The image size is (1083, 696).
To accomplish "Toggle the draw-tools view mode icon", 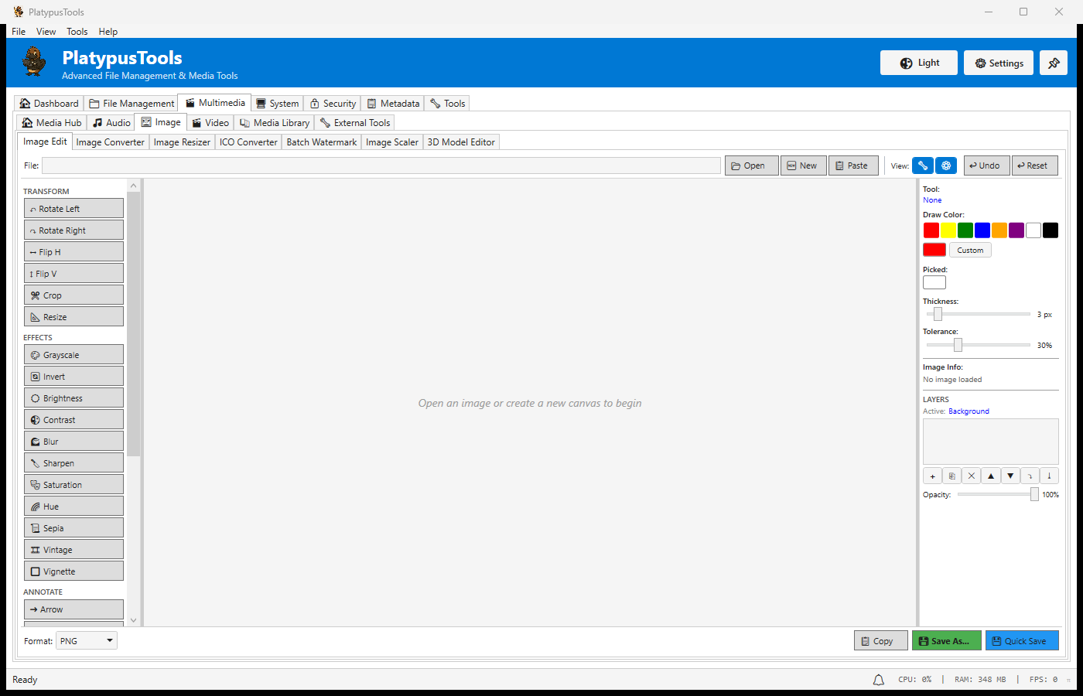I will pos(922,165).
